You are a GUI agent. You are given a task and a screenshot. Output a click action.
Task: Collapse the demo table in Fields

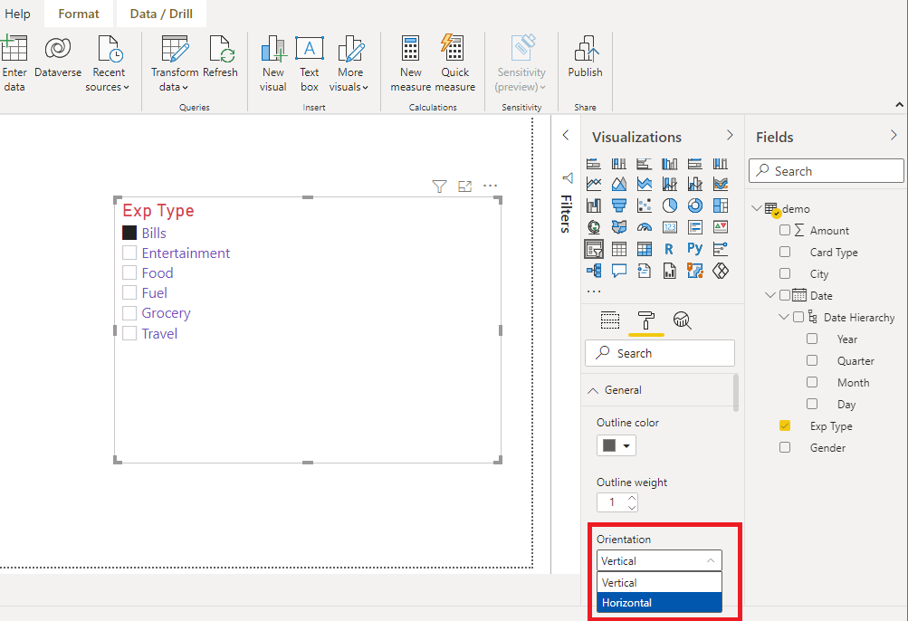(x=757, y=207)
